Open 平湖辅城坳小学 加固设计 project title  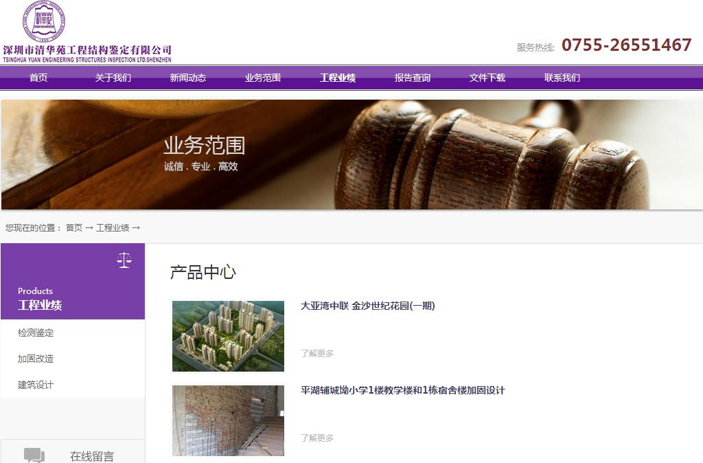click(x=402, y=390)
